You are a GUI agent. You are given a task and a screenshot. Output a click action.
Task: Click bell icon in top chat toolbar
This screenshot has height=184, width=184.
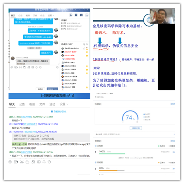(37, 67)
